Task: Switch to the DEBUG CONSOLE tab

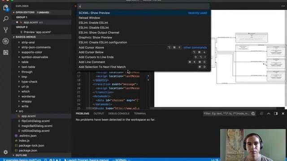Action: 119,114
